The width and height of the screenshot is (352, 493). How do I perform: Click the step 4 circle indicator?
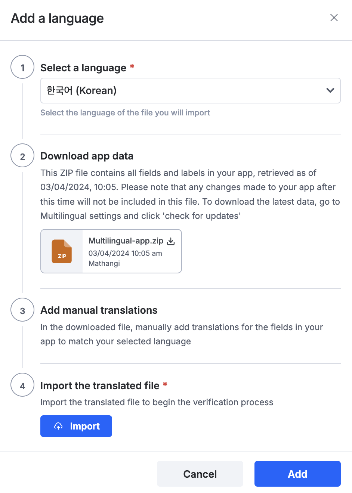tap(22, 385)
